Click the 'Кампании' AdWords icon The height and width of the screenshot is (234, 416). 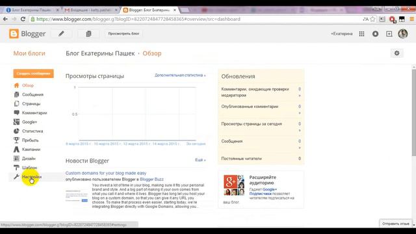coord(16,149)
